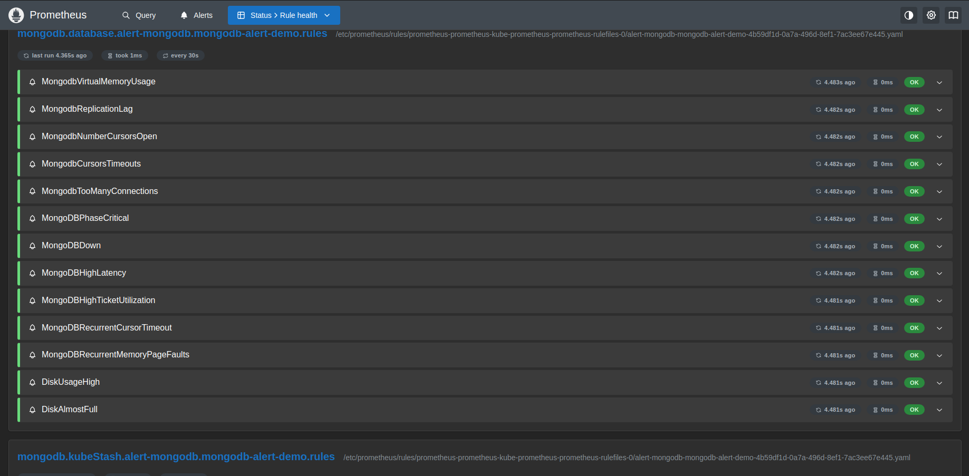Click the bell icon beside MongodbNumberCursorsOpen

click(x=32, y=137)
